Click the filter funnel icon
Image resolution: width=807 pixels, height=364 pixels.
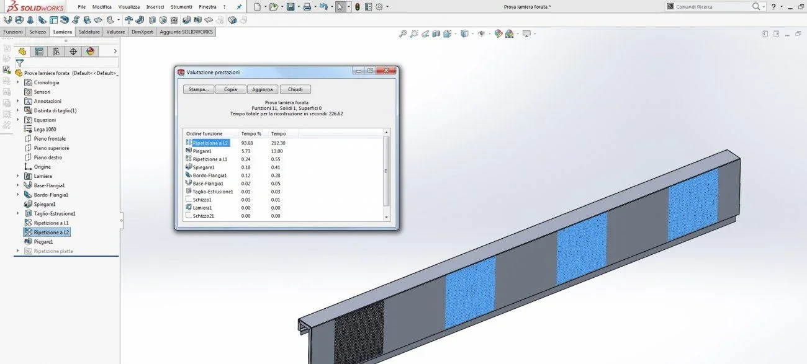point(19,63)
